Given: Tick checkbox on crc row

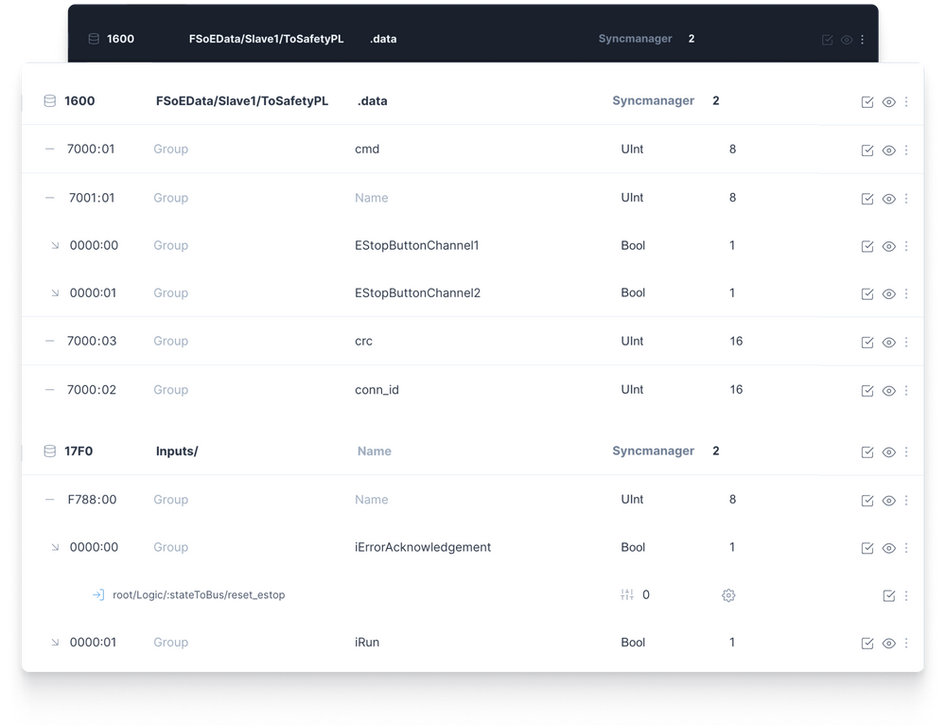Looking at the screenshot, I should pyautogui.click(x=867, y=343).
